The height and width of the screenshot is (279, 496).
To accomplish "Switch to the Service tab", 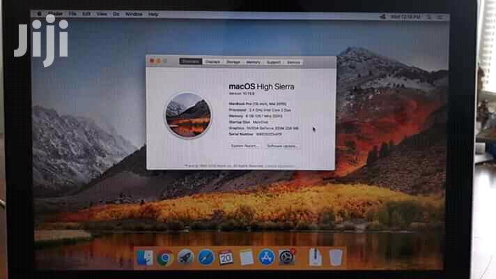I will click(x=293, y=62).
